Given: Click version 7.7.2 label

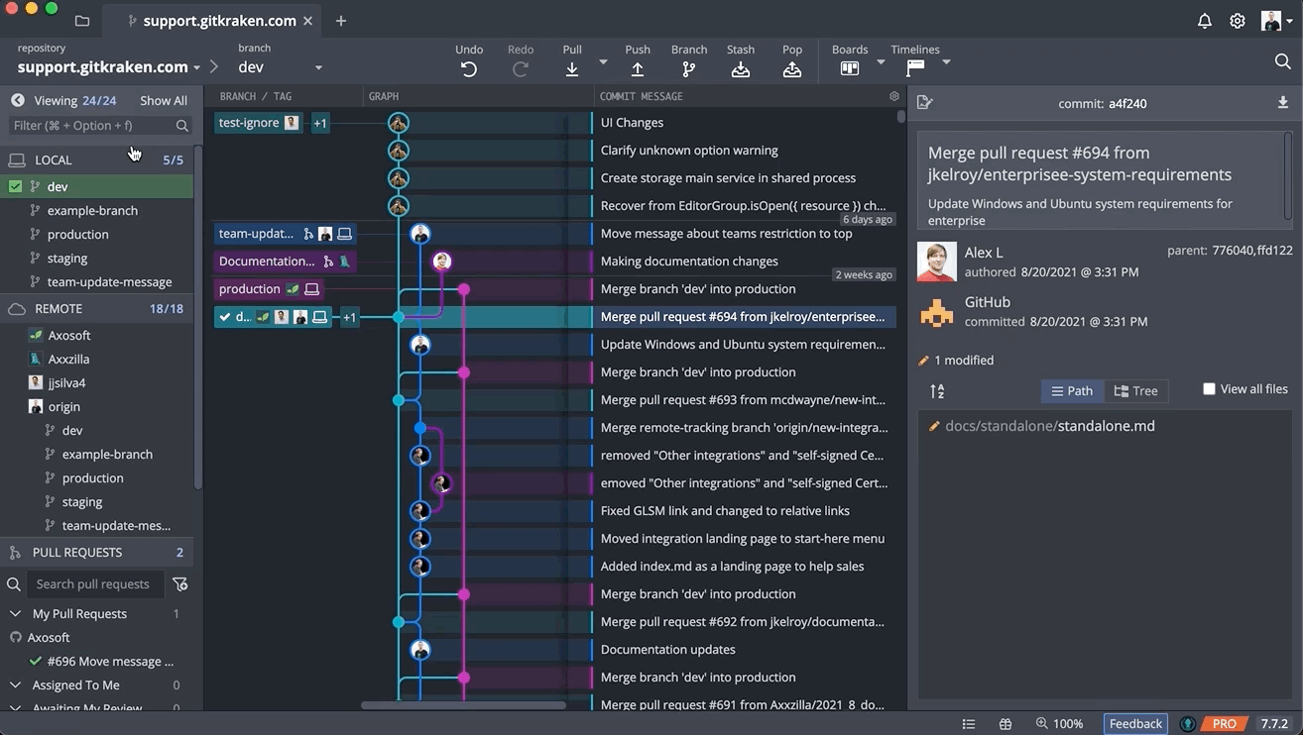Looking at the screenshot, I should [1274, 724].
